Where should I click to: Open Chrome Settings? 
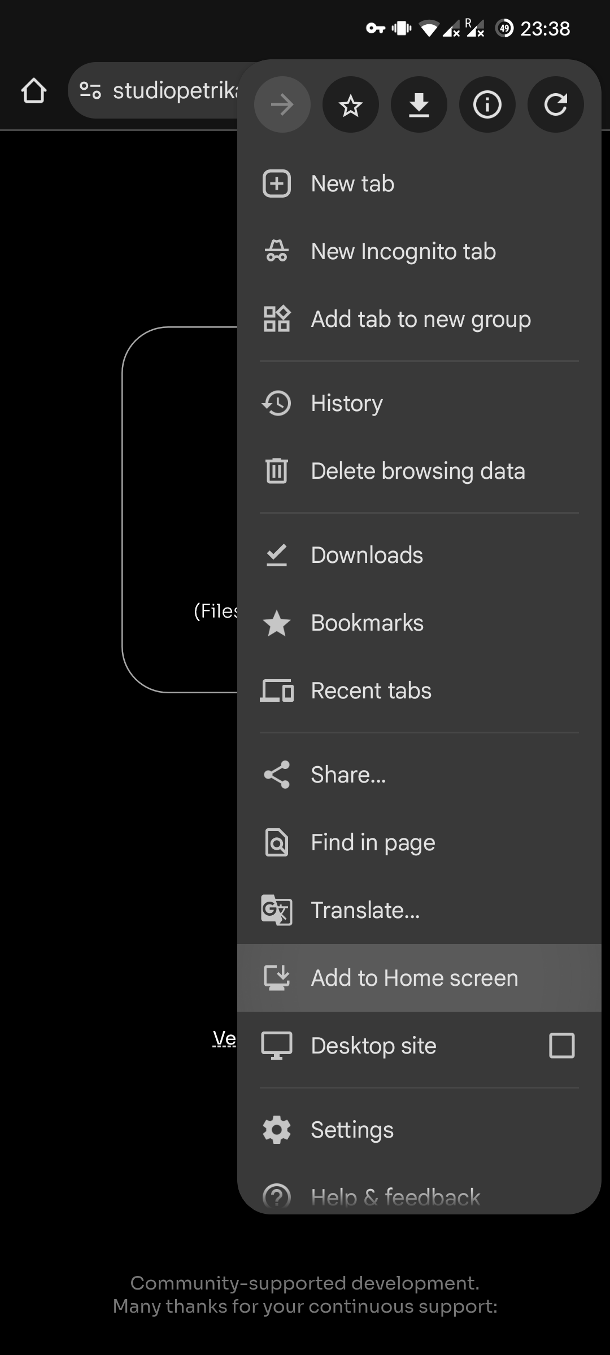tap(352, 1130)
